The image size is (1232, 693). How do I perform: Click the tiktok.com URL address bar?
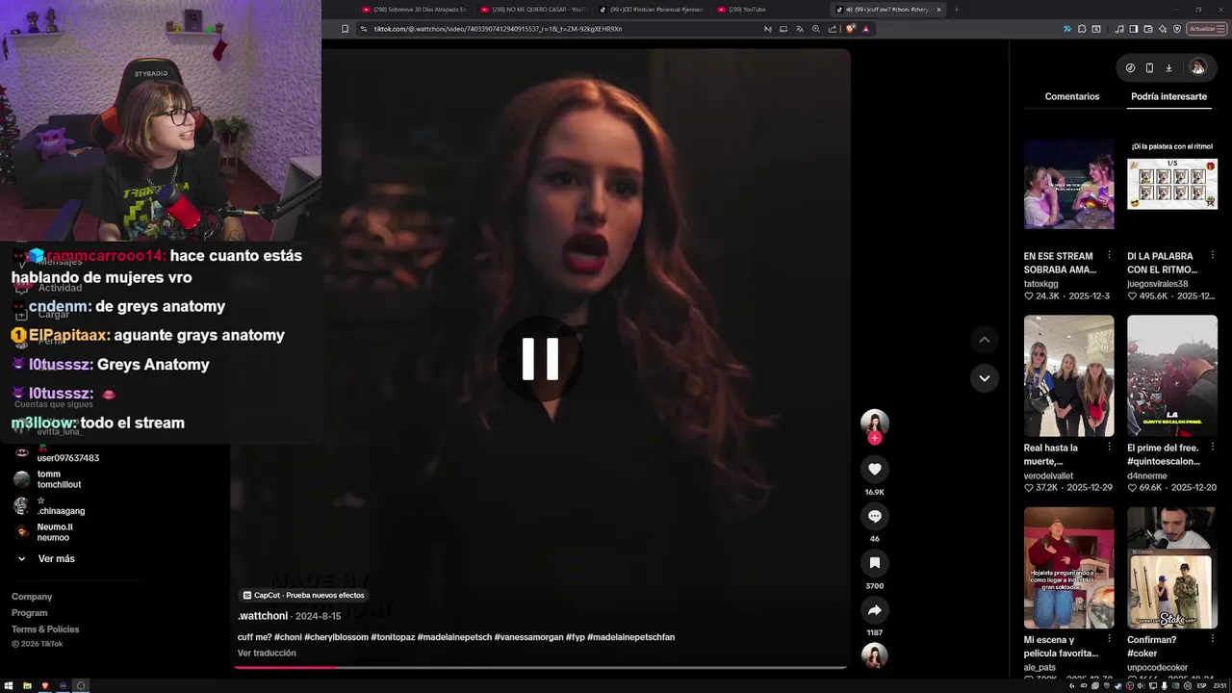[x=558, y=29]
